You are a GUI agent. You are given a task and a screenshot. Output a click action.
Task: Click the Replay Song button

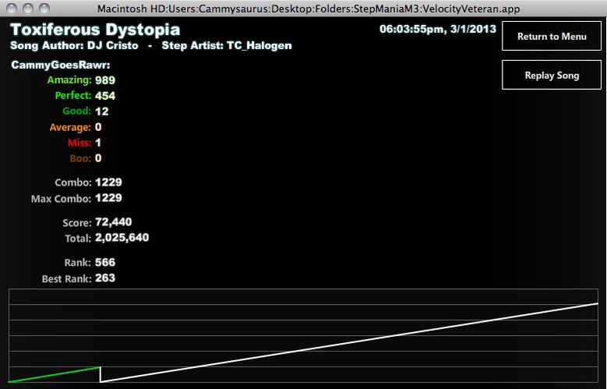551,75
